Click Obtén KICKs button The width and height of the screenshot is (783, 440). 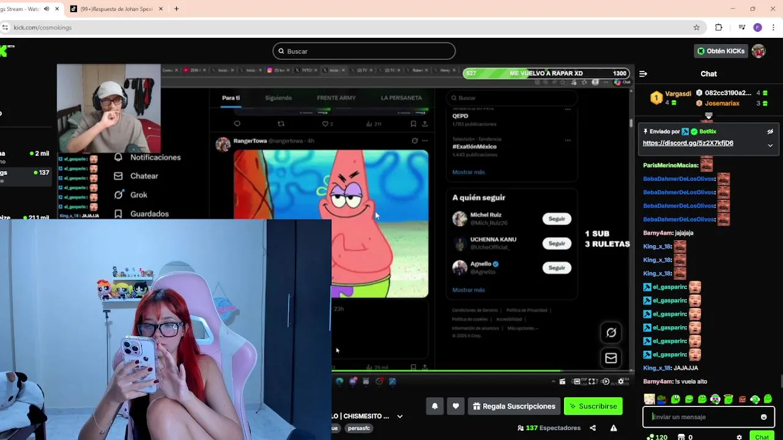point(721,51)
